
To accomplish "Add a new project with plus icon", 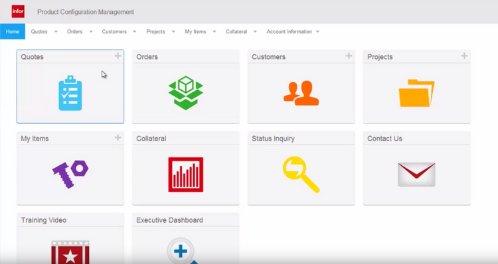I will tap(464, 56).
